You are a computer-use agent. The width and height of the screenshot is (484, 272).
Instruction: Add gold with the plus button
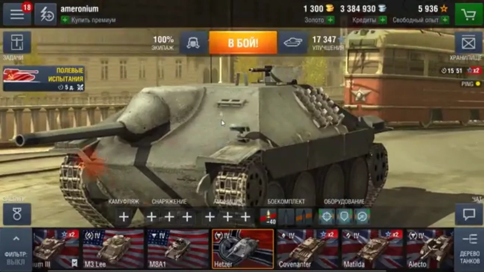[330, 20]
